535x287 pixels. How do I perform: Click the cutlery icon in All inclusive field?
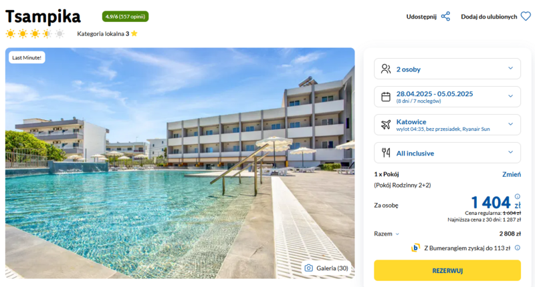pos(386,153)
